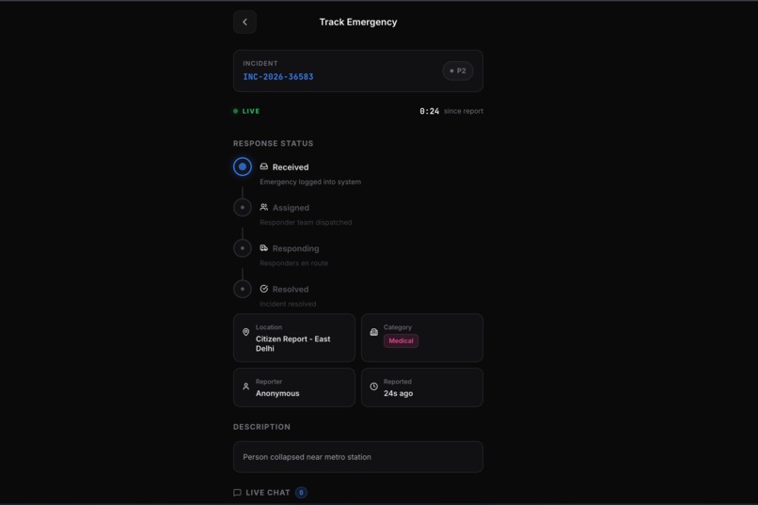This screenshot has width=758, height=505.
Task: Click the DESCRIPTION section heading
Action: coord(261,427)
